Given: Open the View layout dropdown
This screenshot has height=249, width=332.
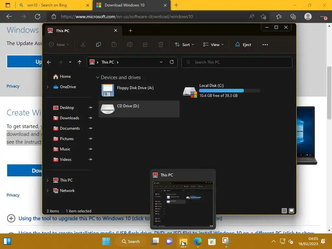Looking at the screenshot, I should click(213, 44).
